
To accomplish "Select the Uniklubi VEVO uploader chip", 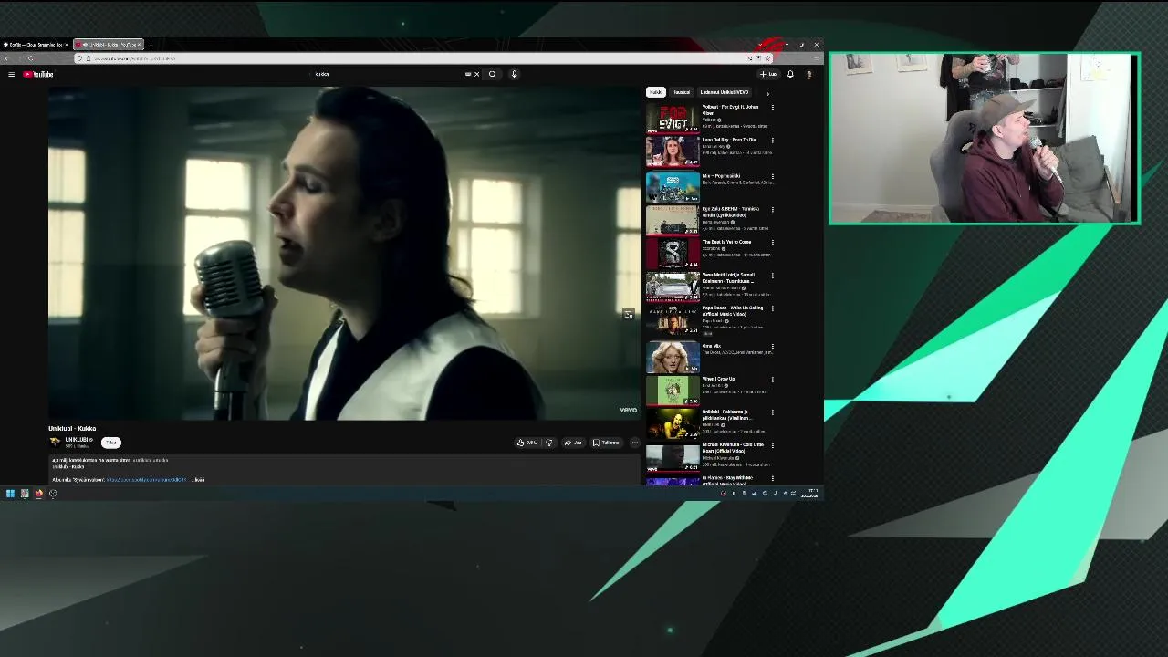I will pos(725,92).
